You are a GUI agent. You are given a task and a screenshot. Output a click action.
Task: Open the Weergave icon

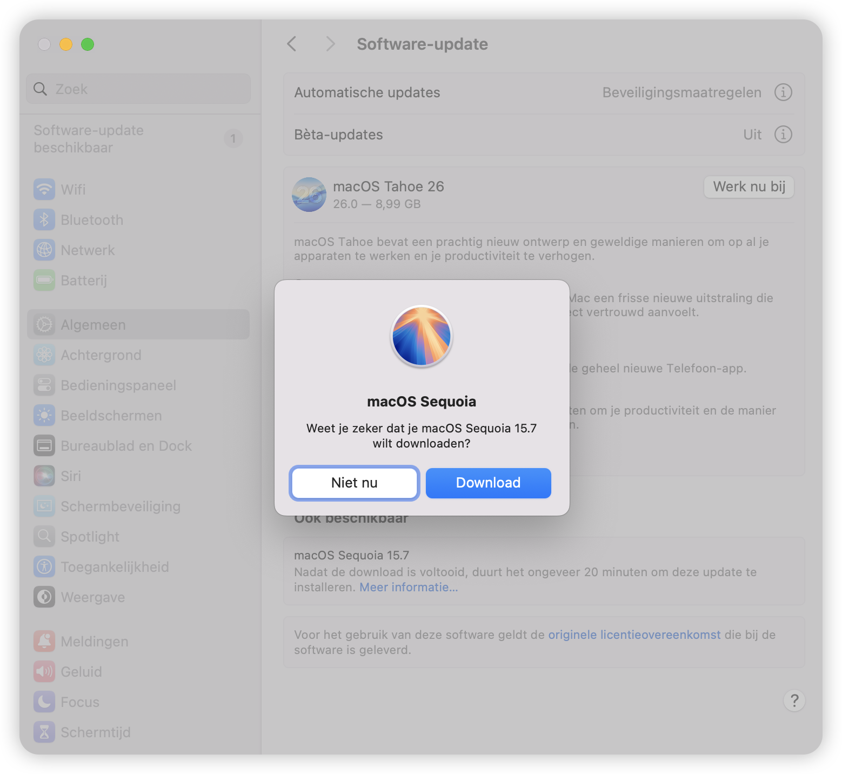click(x=44, y=597)
